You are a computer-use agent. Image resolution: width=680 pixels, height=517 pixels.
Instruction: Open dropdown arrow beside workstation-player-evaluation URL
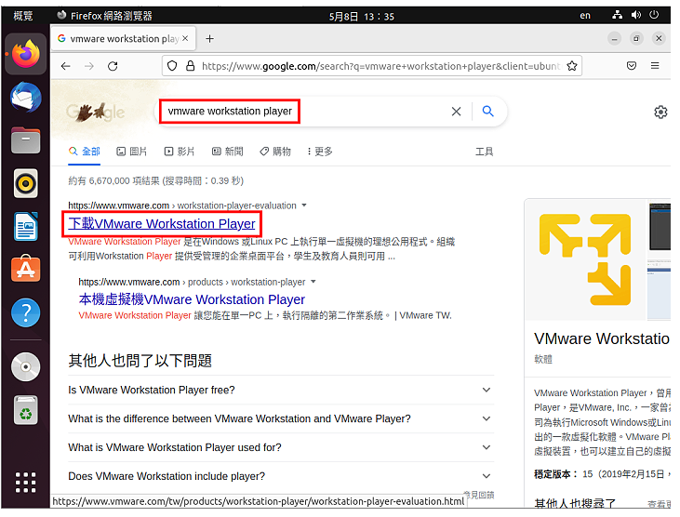(x=304, y=205)
